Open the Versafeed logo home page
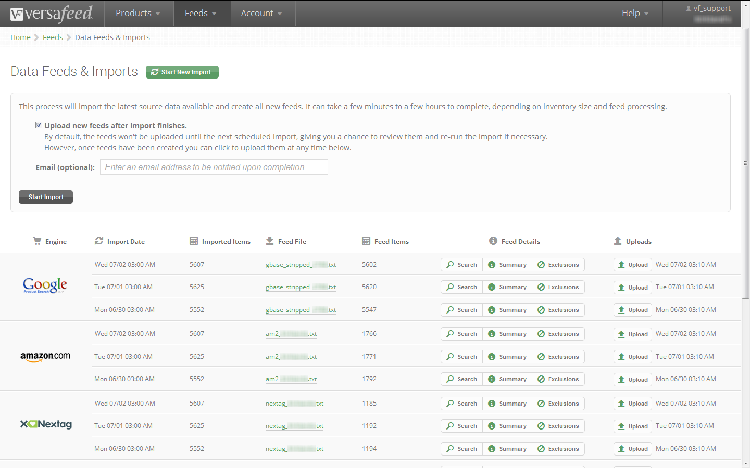Screen dimensions: 750x468 coord(52,14)
